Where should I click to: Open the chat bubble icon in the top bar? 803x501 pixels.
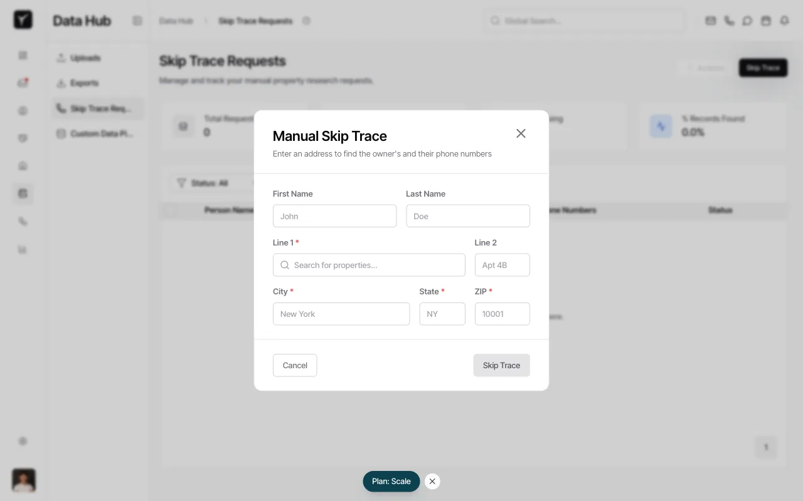[x=747, y=21]
